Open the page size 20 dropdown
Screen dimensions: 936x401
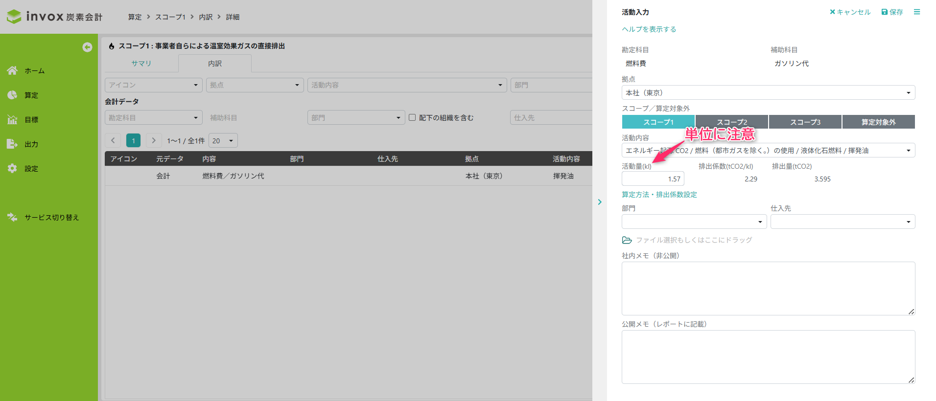tap(223, 140)
